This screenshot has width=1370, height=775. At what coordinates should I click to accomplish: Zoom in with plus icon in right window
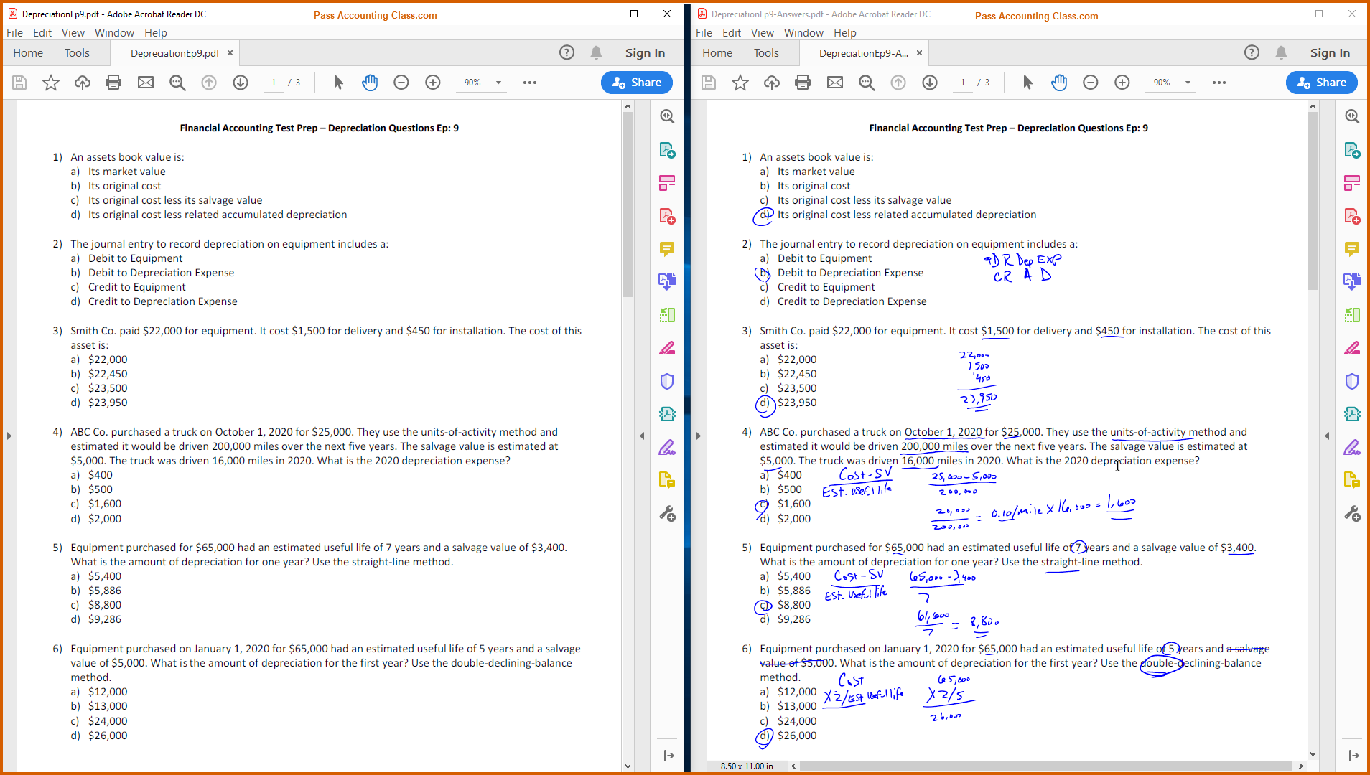[x=1122, y=83]
